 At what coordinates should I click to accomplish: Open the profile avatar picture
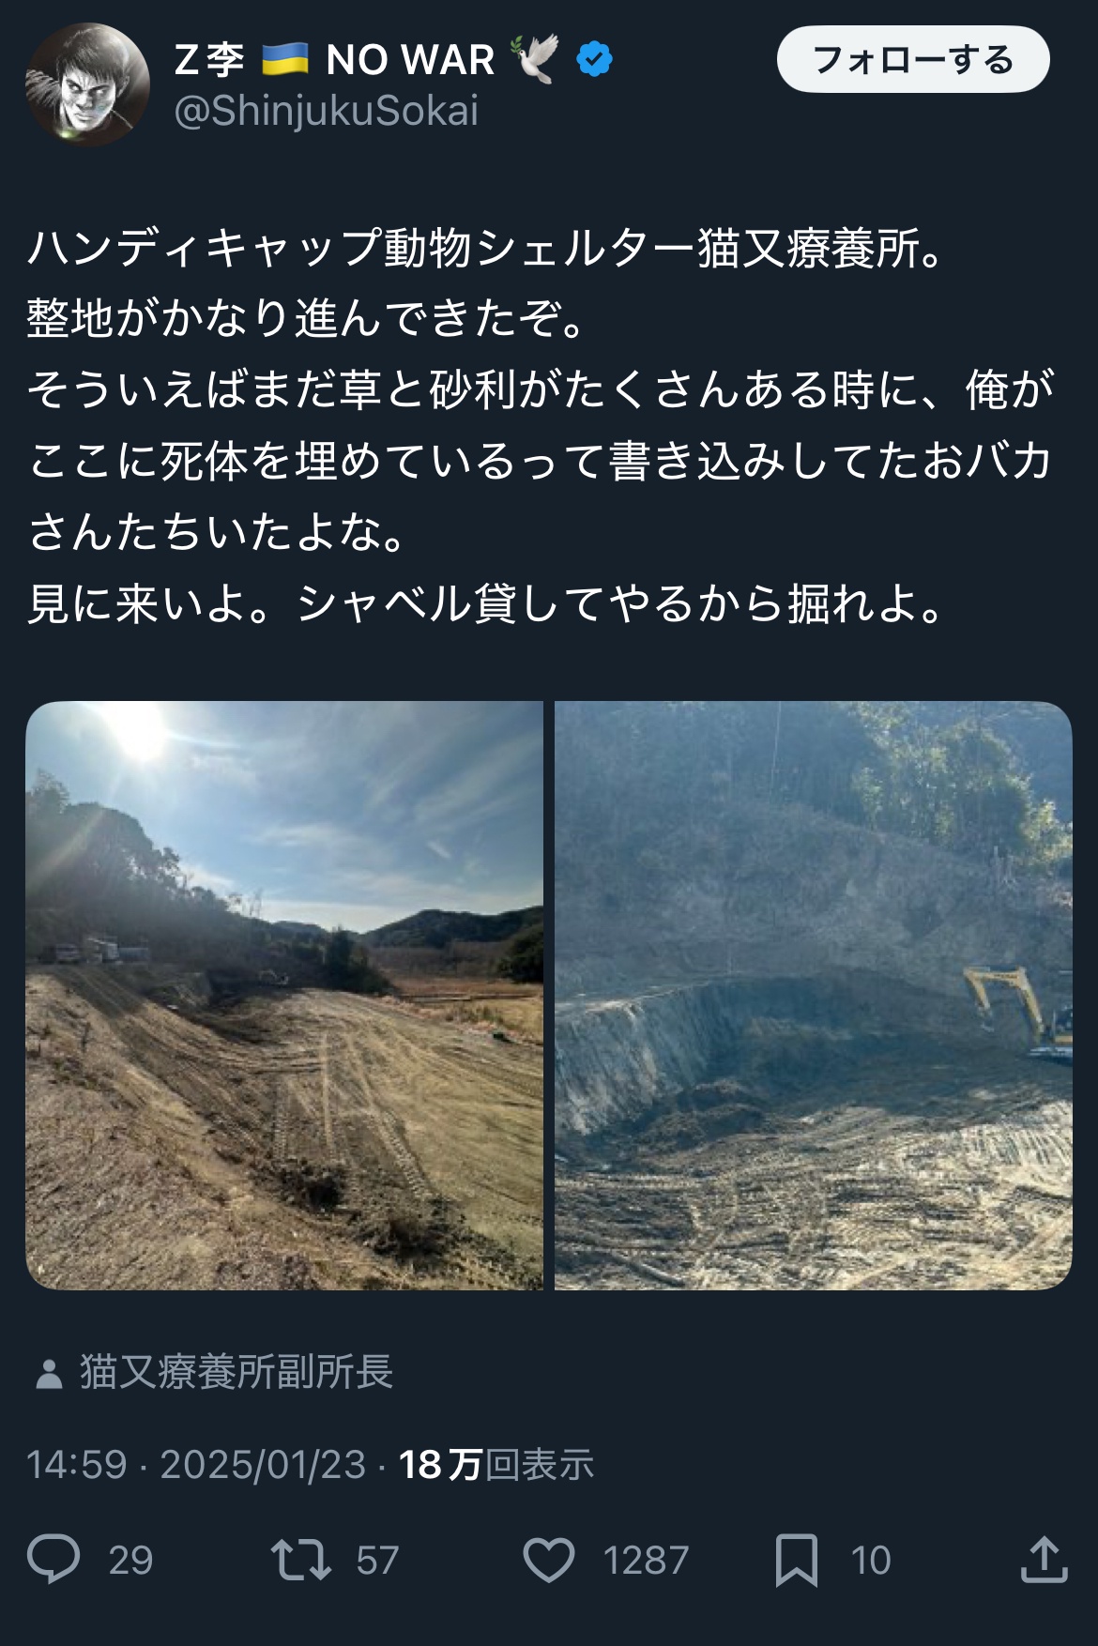(x=87, y=84)
